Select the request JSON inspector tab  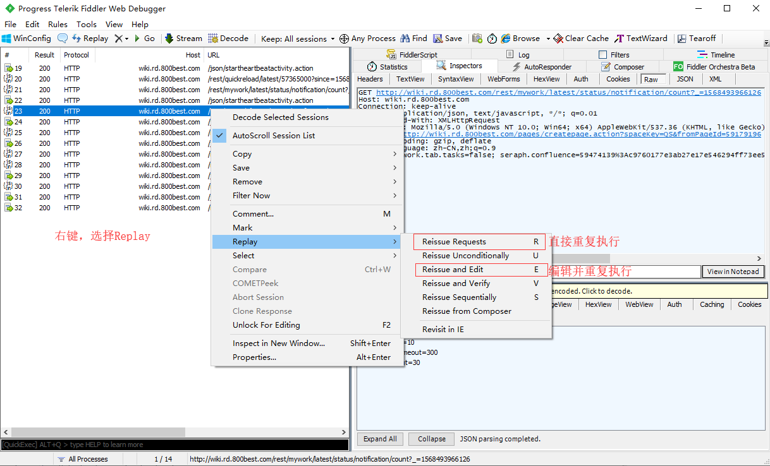coord(685,79)
